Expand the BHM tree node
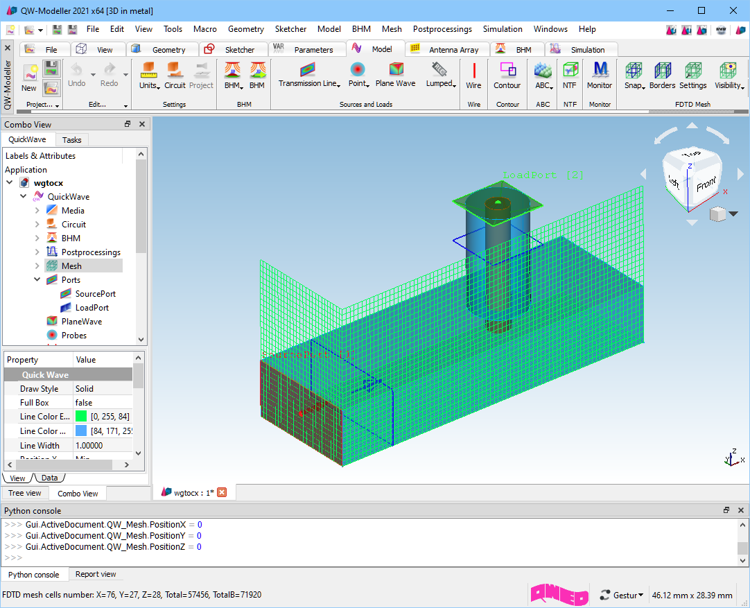 (x=37, y=238)
